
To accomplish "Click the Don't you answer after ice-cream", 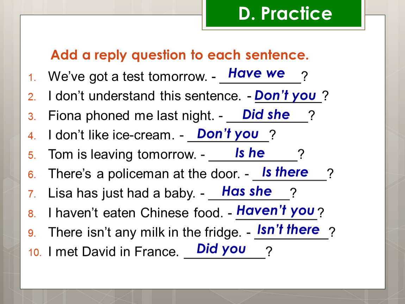I will pyautogui.click(x=228, y=134).
